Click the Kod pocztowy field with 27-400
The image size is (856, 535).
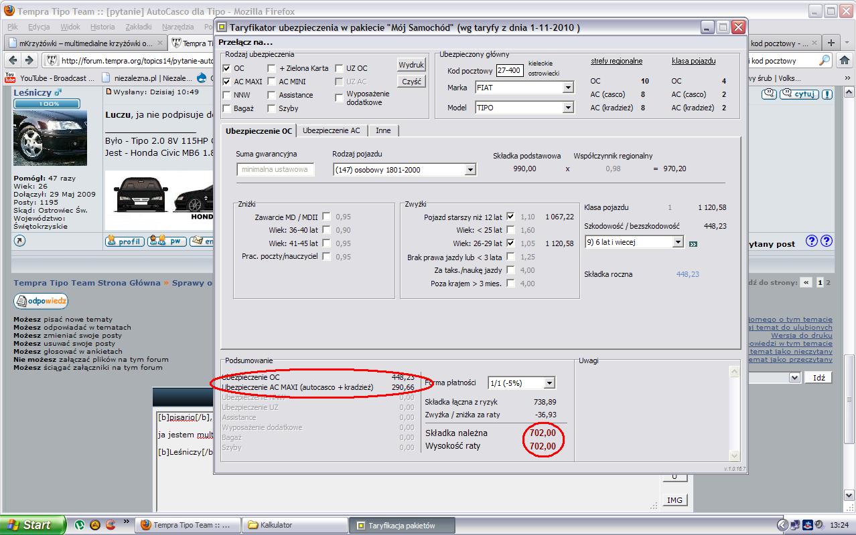pyautogui.click(x=510, y=70)
